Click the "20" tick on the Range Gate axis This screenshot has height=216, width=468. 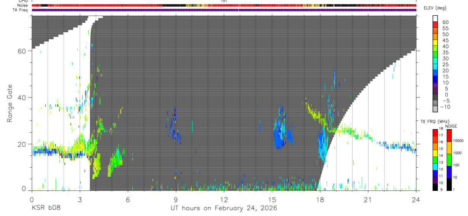pyautogui.click(x=22, y=144)
